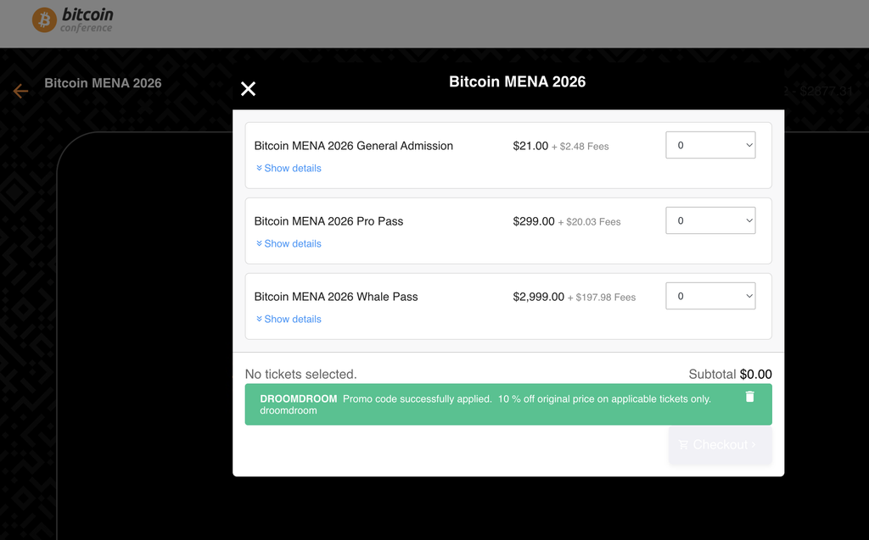Click Bitcoin MENA 2026 page title beside back arrow

click(103, 83)
